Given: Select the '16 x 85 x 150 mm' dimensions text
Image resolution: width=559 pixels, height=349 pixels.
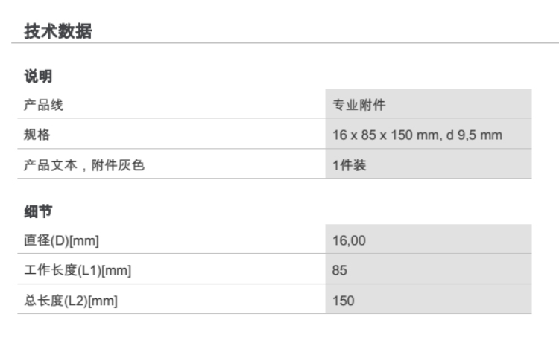Looking at the screenshot, I should click(x=385, y=135).
